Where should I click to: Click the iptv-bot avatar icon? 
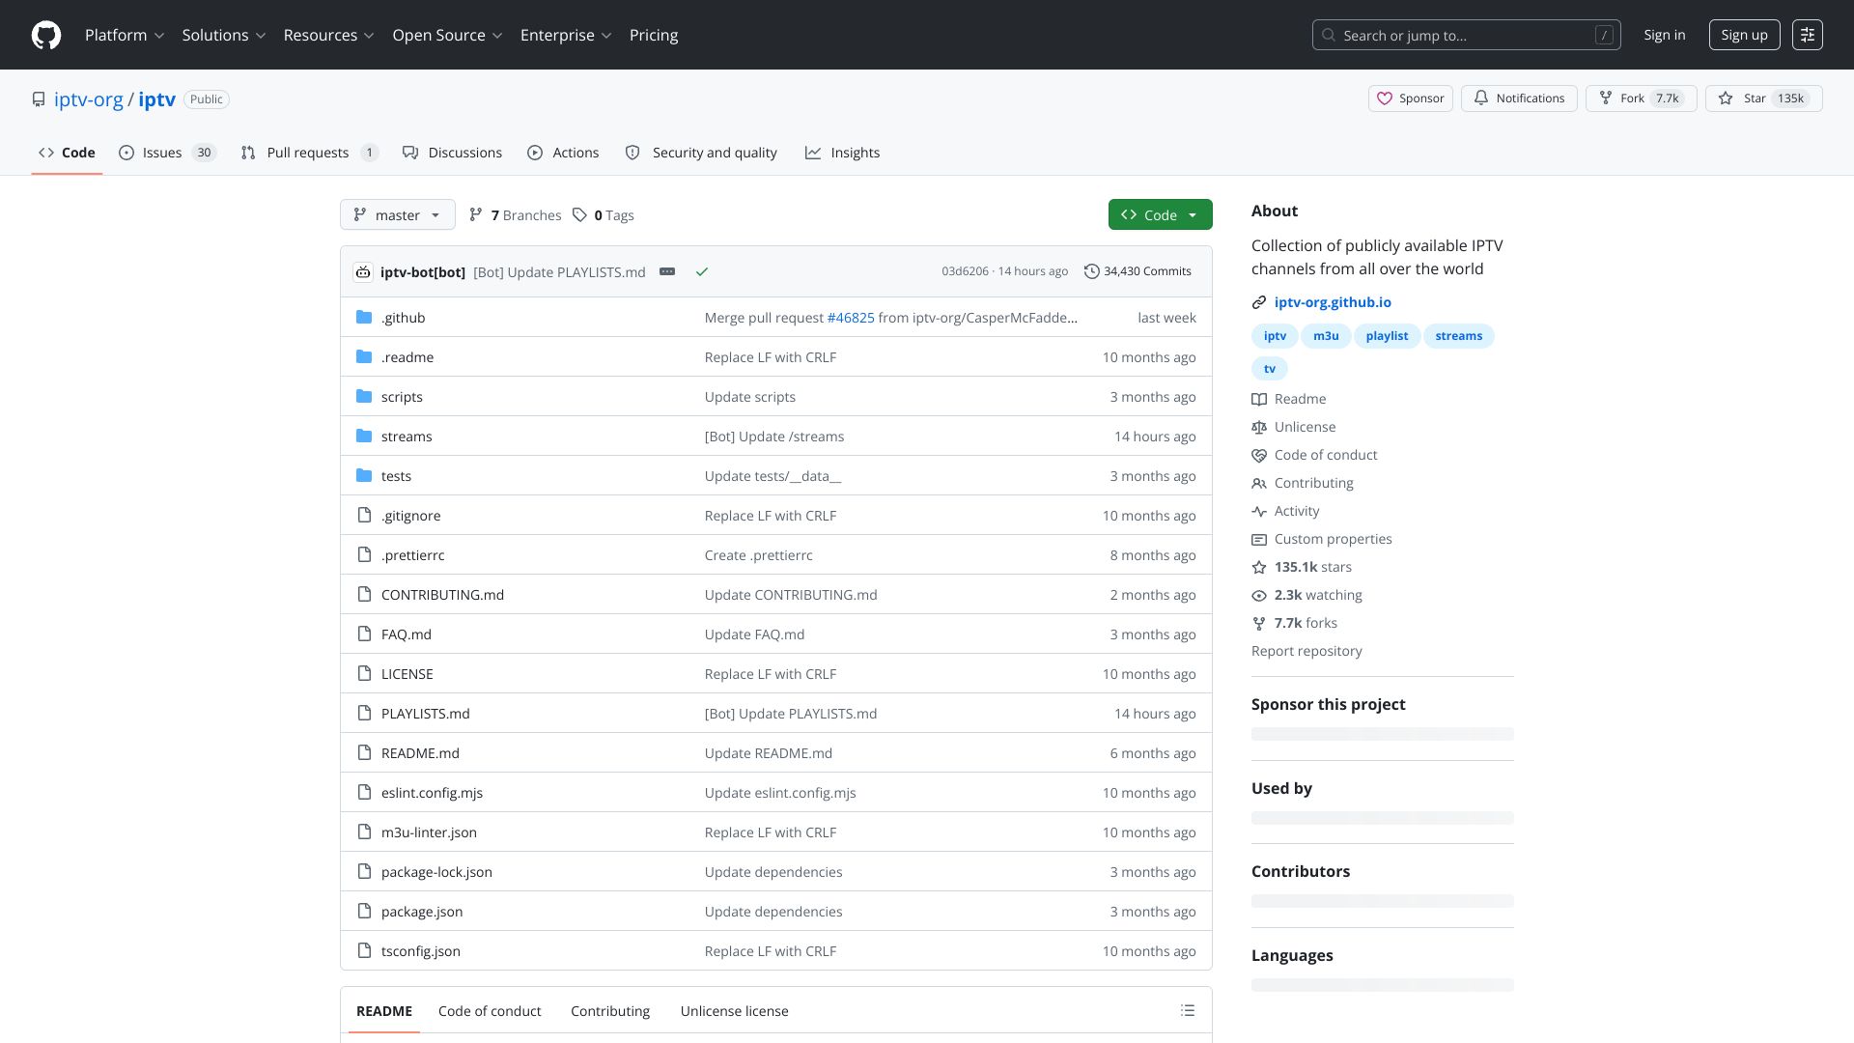(x=363, y=271)
